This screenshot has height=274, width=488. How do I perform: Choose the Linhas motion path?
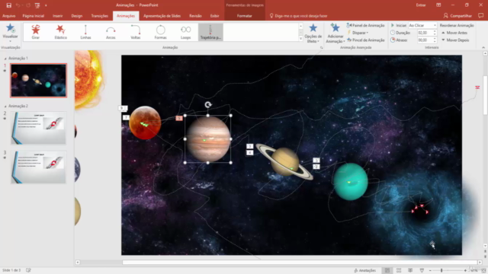pos(85,32)
